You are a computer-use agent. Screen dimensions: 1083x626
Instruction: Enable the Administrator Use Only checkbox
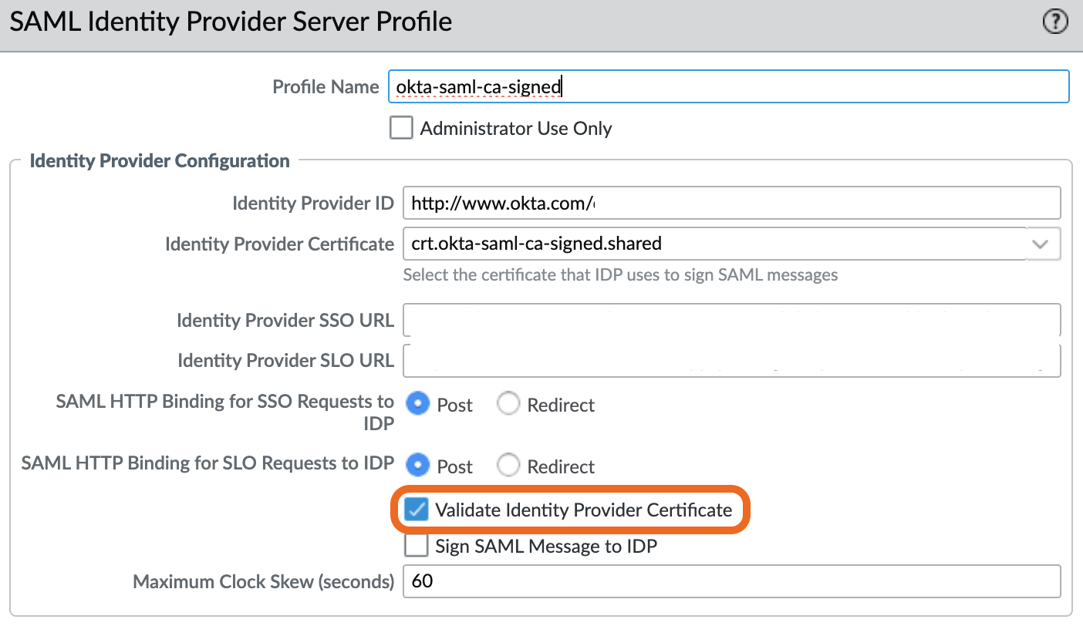(401, 127)
